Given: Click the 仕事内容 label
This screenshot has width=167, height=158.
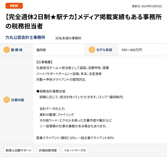Looking at the screenshot, I should pyautogui.click(x=18, y=100).
